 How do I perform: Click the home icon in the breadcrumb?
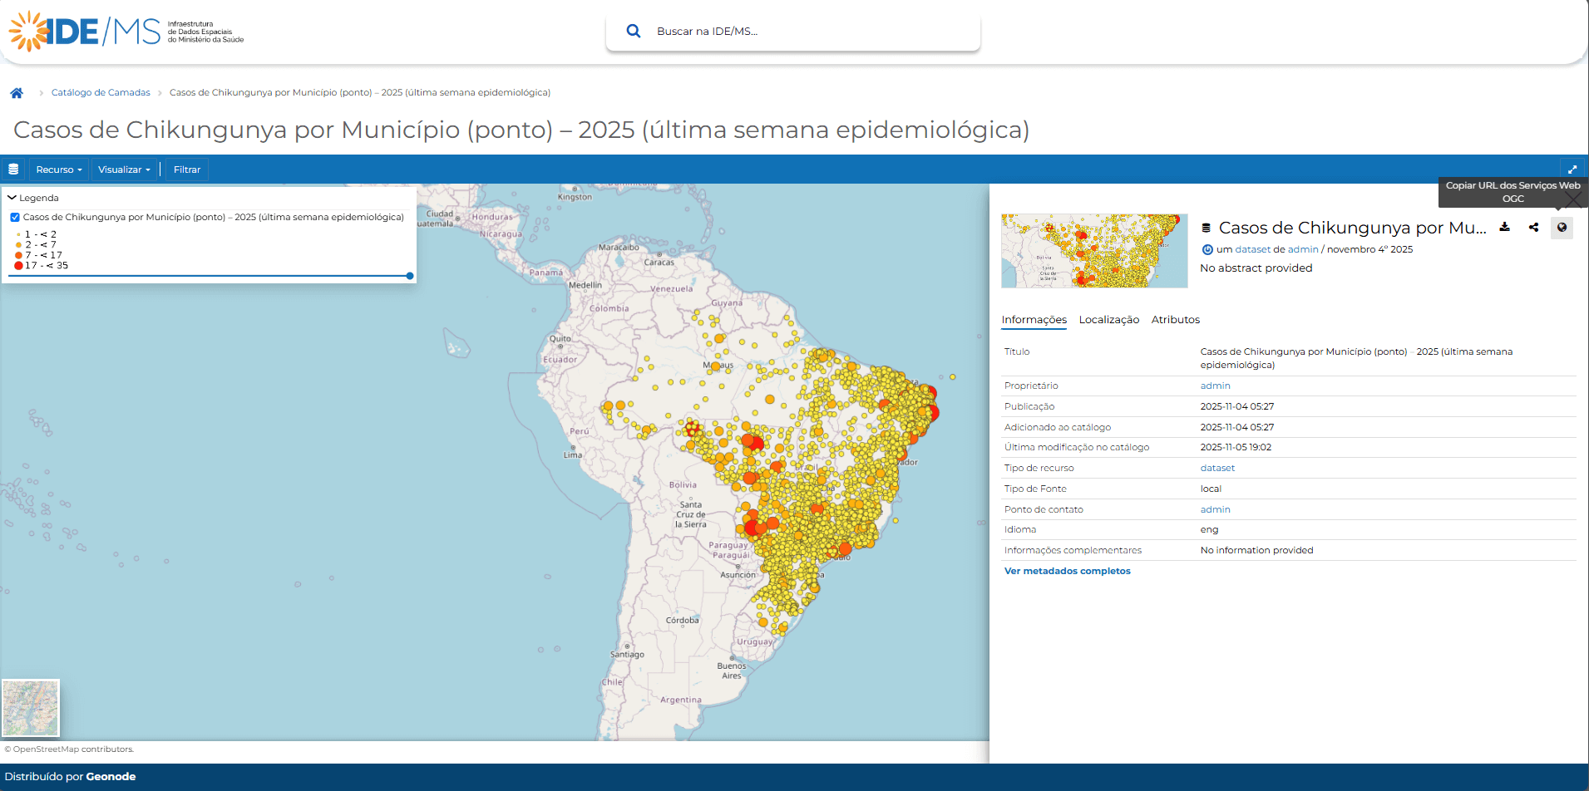click(17, 92)
